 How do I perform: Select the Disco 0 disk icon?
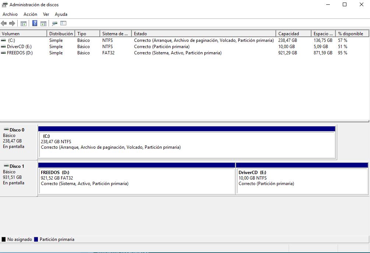6,130
